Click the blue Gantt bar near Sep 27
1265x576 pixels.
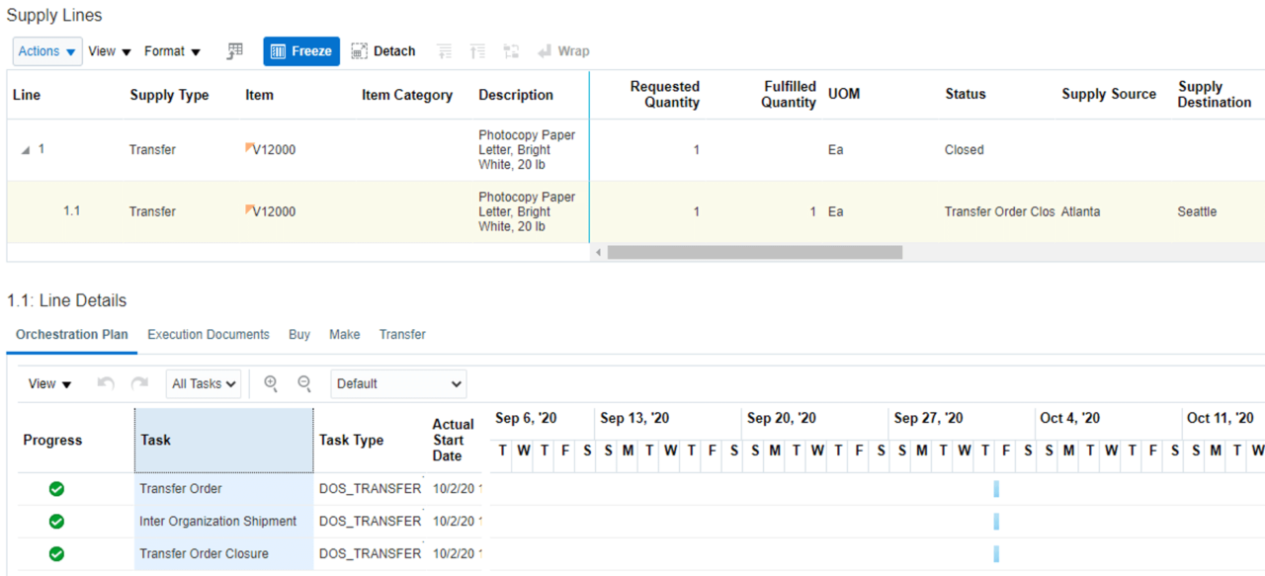[995, 488]
